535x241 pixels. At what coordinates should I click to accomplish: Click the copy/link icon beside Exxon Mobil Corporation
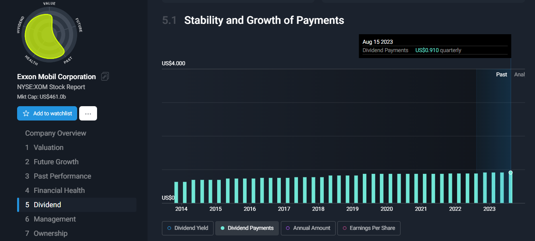105,76
